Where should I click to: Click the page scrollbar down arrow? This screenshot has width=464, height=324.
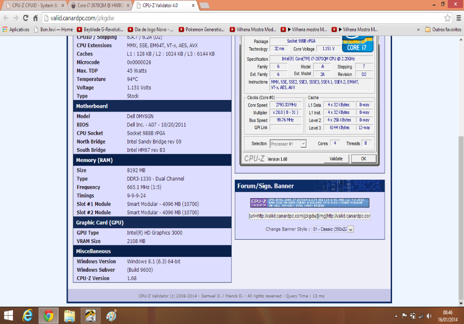pyautogui.click(x=461, y=303)
